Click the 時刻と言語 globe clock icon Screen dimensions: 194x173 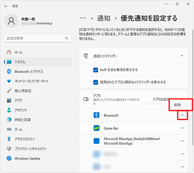click(x=9, y=119)
